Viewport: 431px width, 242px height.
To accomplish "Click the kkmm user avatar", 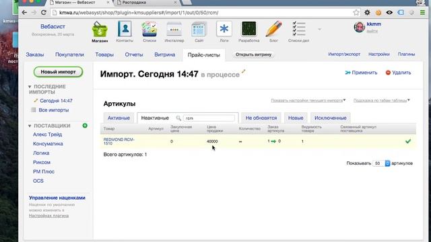I will tap(359, 27).
